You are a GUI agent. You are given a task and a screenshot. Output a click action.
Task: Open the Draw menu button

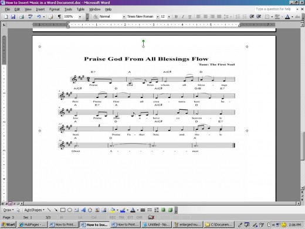[8, 210]
